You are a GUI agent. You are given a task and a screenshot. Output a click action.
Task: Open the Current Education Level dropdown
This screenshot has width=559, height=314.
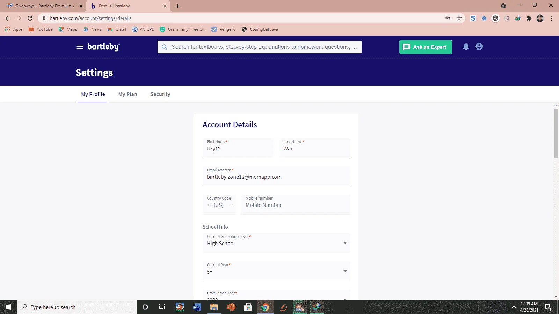click(276, 243)
